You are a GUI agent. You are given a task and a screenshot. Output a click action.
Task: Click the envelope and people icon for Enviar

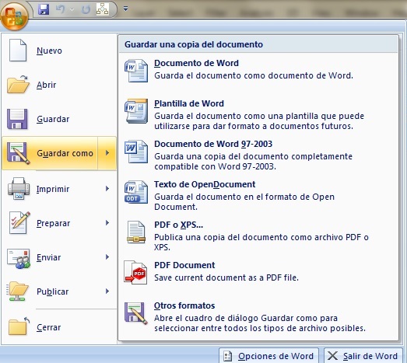coord(19,259)
